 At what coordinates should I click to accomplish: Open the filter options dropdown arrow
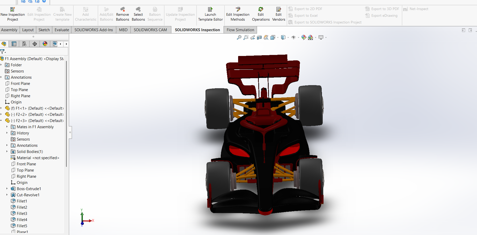[x=5, y=52]
